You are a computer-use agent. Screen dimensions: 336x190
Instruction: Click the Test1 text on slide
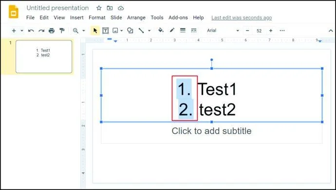click(217, 89)
